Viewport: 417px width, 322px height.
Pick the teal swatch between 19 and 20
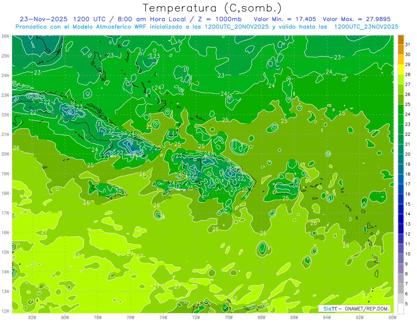pyautogui.click(x=401, y=159)
